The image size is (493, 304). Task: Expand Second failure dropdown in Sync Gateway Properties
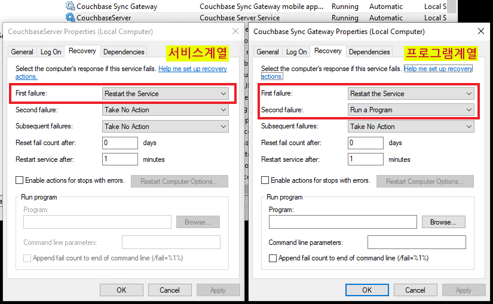click(411, 110)
